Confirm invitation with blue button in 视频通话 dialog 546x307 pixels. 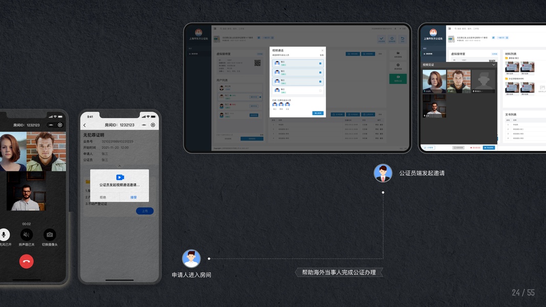tap(318, 113)
